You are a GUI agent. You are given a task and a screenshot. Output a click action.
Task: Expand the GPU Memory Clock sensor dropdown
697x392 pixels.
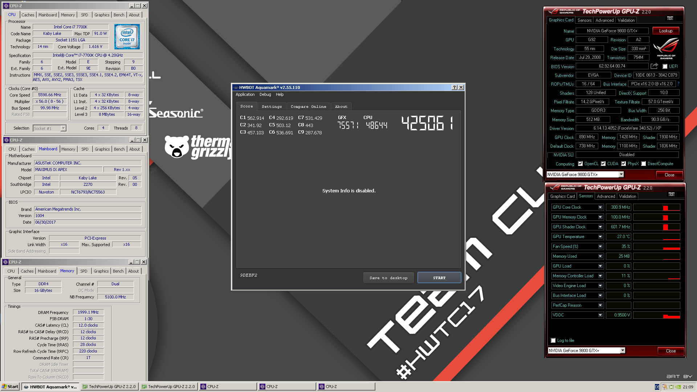coord(600,217)
